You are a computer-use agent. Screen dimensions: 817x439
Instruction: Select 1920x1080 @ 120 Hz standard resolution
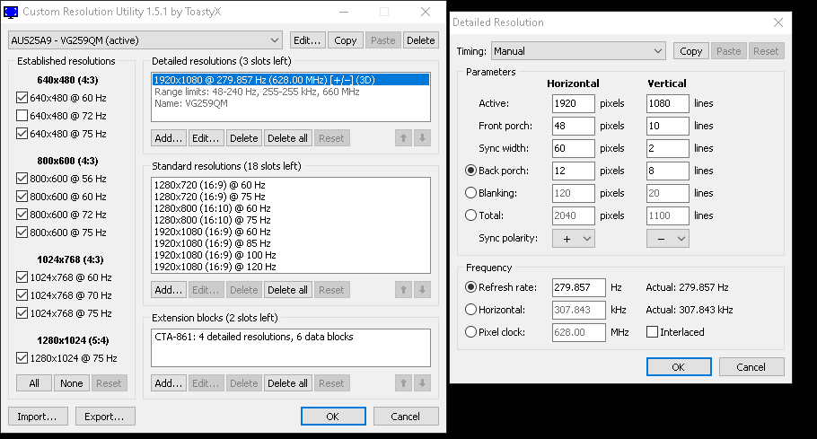click(x=215, y=266)
